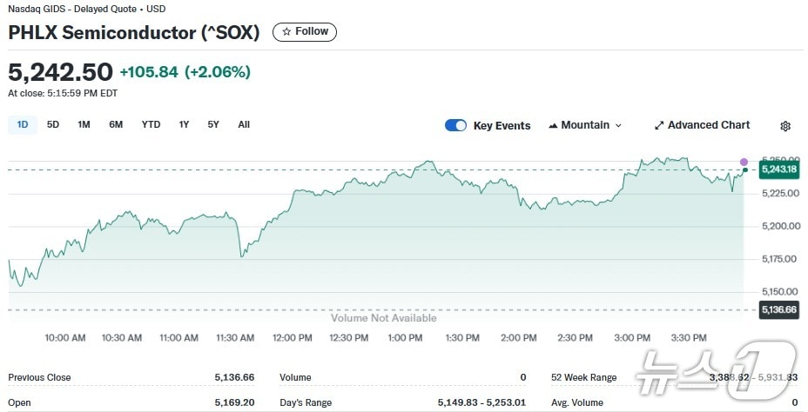Switch to the 5D range tab
This screenshot has height=412, width=808.
pos(53,124)
